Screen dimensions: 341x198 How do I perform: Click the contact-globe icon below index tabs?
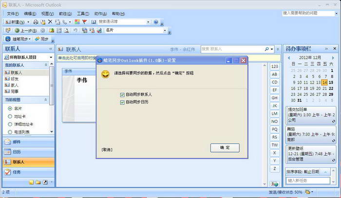(x=274, y=184)
